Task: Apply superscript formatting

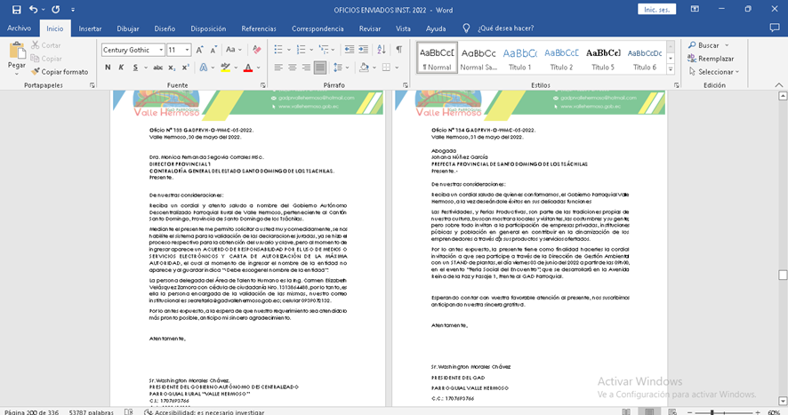Action: [x=183, y=68]
